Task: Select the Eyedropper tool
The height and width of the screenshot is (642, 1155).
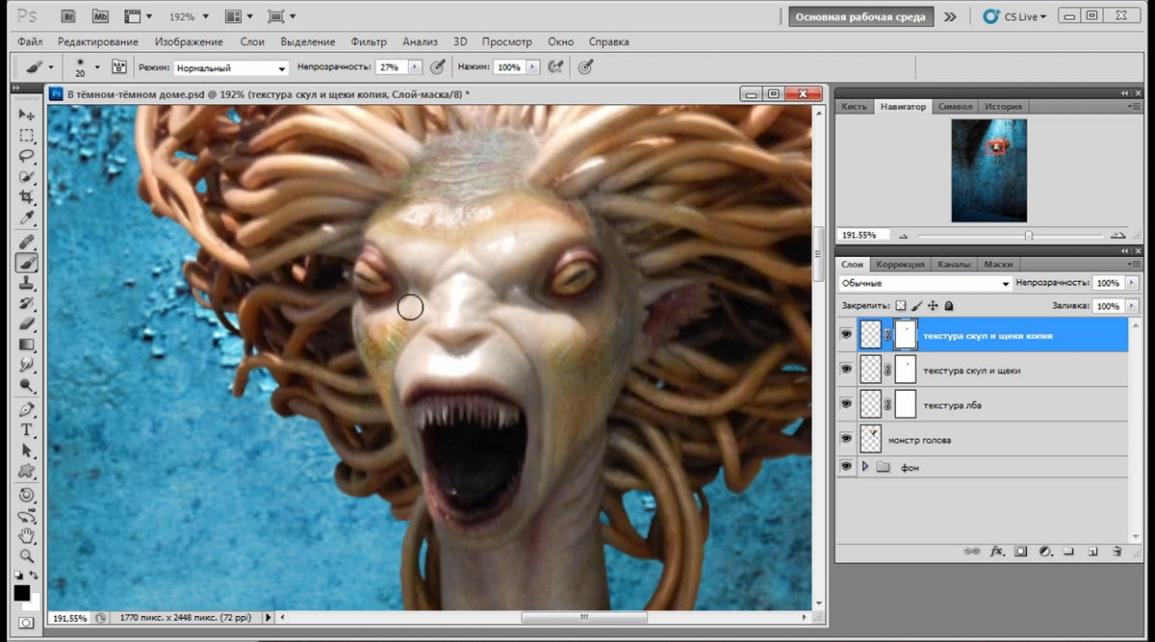Action: (26, 218)
